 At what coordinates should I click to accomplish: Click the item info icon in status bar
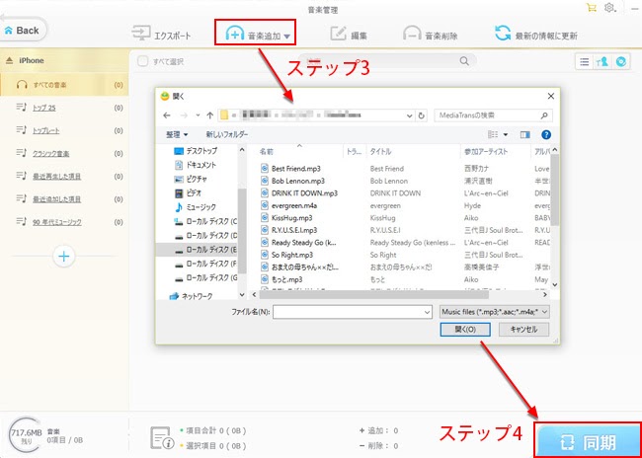(x=160, y=437)
